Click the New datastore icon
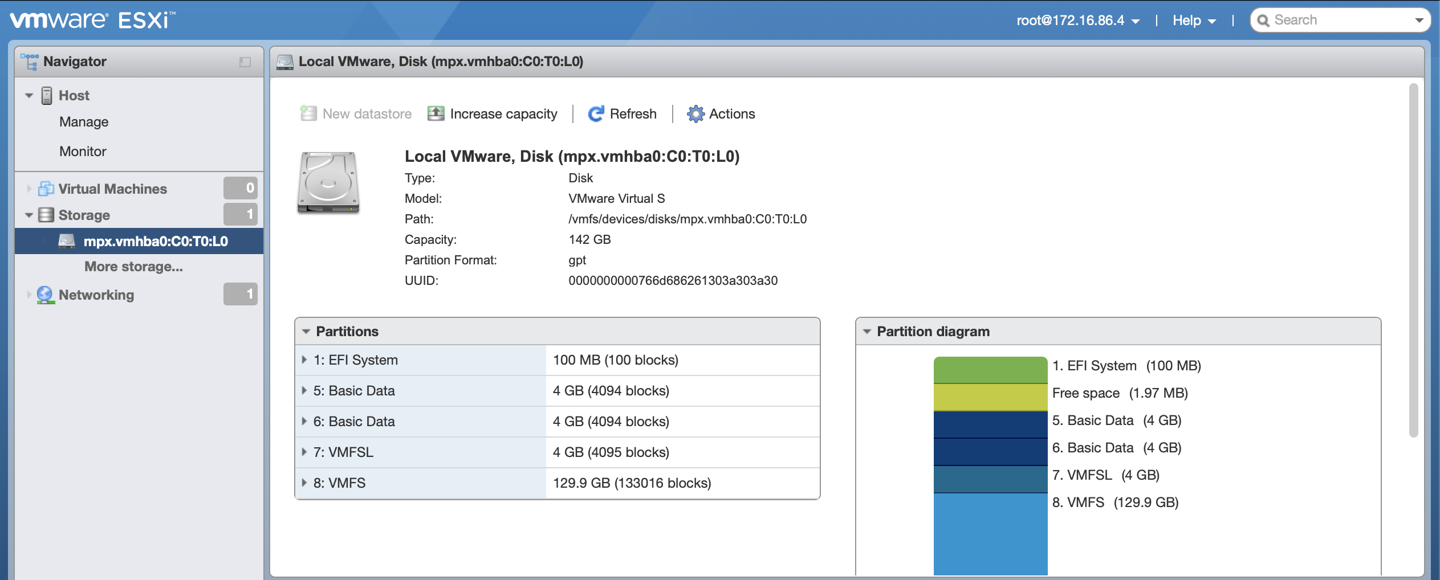The height and width of the screenshot is (580, 1440). click(x=308, y=113)
